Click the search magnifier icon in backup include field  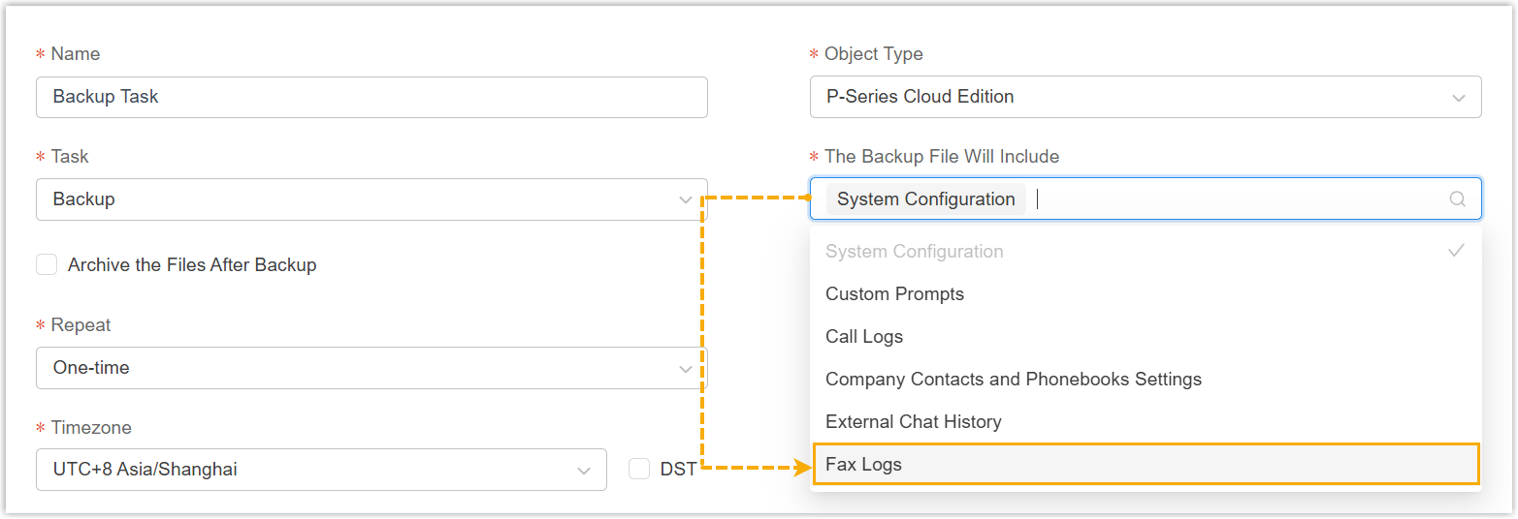(1457, 199)
